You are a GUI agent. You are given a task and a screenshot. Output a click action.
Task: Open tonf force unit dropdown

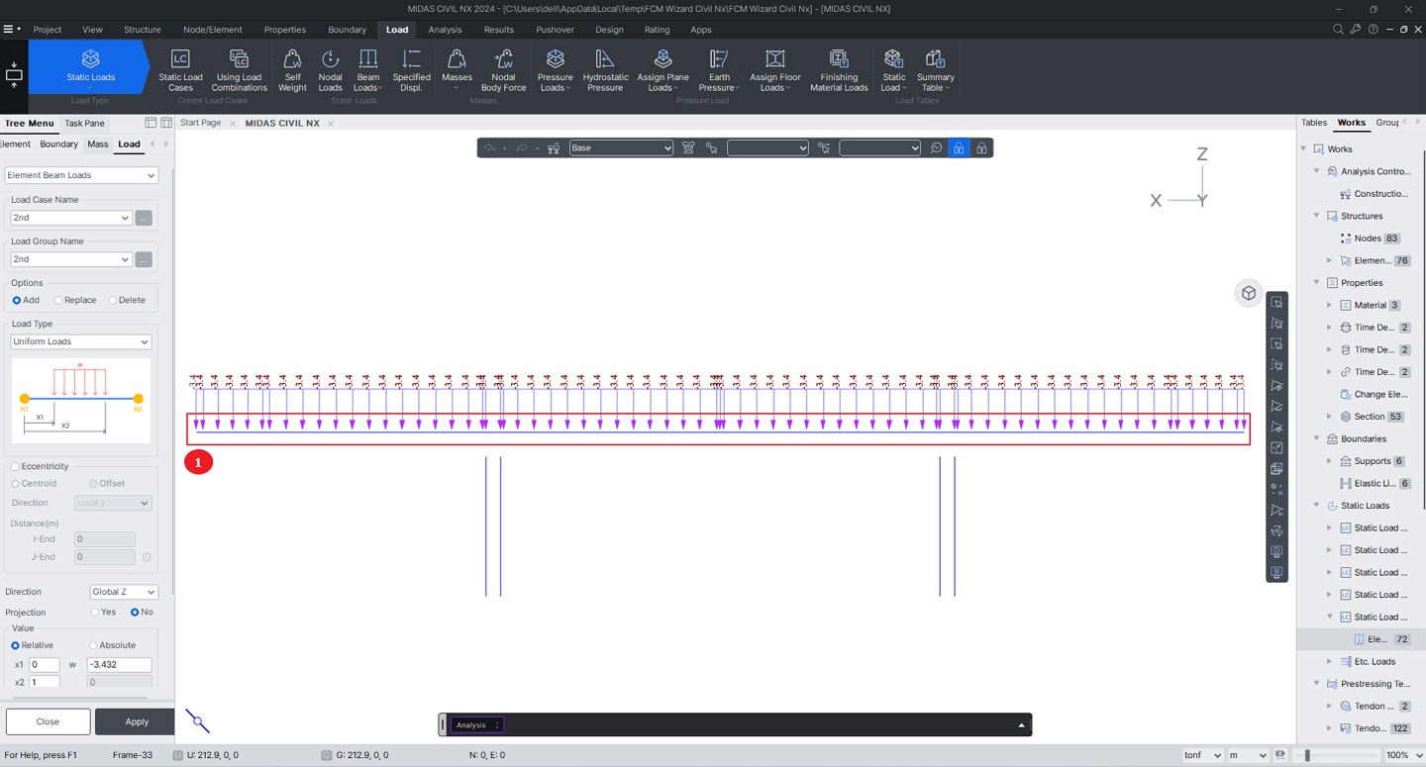pyautogui.click(x=1203, y=755)
